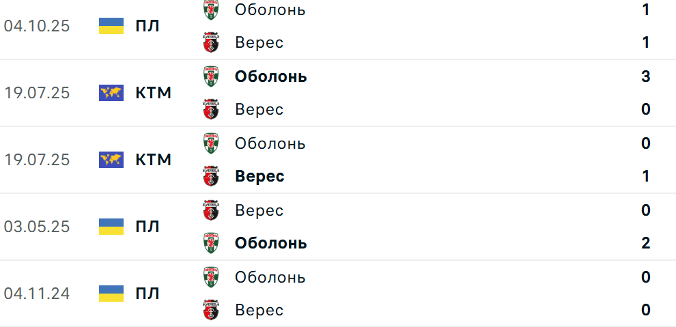Select the КТМ label in Оболонь's 3–0 win

point(153,93)
